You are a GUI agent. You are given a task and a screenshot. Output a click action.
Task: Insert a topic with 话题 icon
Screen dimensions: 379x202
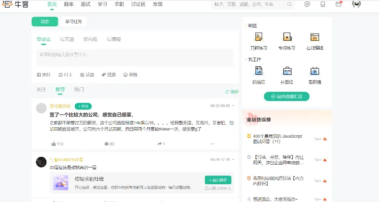pyautogui.click(x=87, y=75)
